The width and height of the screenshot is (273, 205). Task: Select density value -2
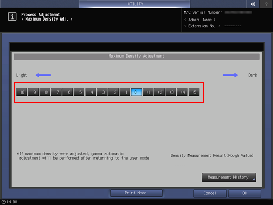point(114,92)
